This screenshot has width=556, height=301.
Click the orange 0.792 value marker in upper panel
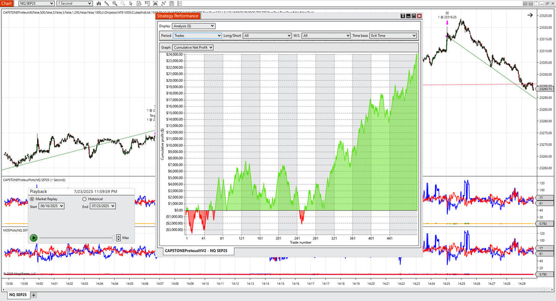click(x=544, y=224)
